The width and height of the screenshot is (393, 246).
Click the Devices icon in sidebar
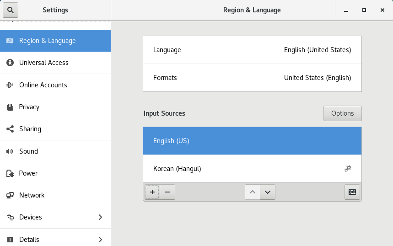coord(10,217)
